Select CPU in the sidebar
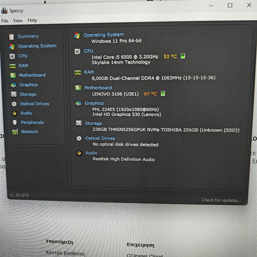Viewport: 257px width, 257px height. 23,56
